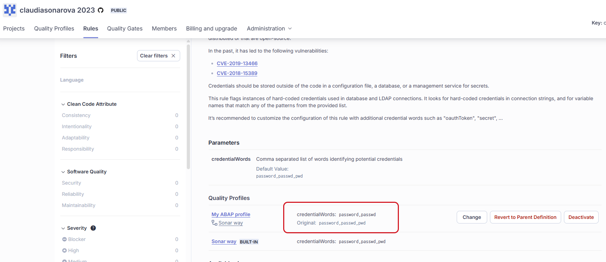The image size is (606, 262).
Task: Open the Quality Profiles tab
Action: pos(54,28)
